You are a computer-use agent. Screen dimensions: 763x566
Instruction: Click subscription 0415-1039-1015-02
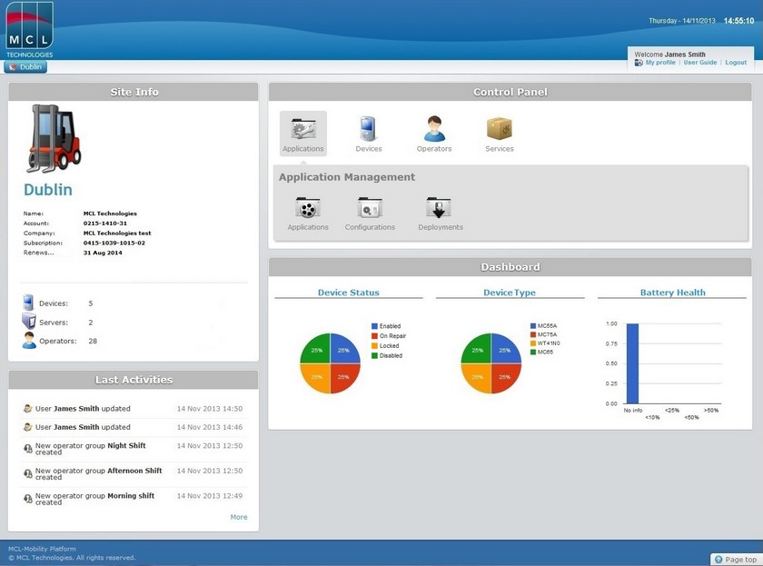[114, 243]
